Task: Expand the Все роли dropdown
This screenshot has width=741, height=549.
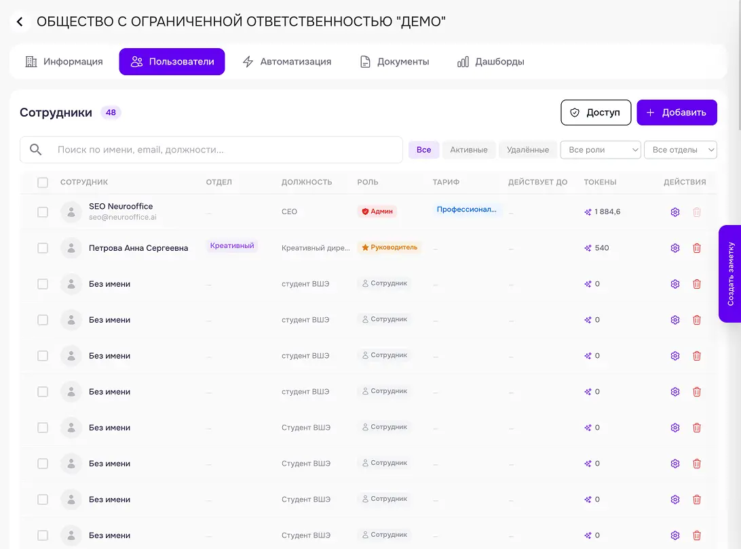Action: (x=600, y=150)
